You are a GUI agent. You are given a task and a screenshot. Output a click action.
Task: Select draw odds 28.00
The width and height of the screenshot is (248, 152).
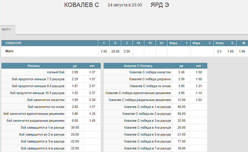[x=115, y=51]
